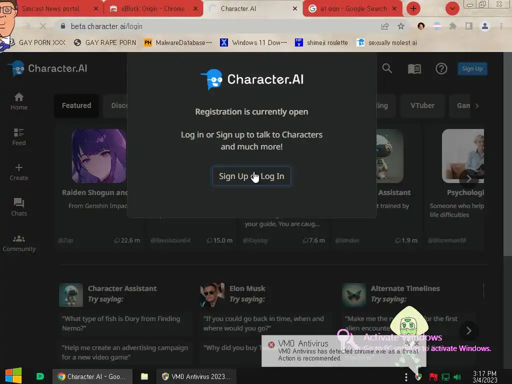This screenshot has height=384, width=512.
Task: Go to Home in the sidebar
Action: 19,101
